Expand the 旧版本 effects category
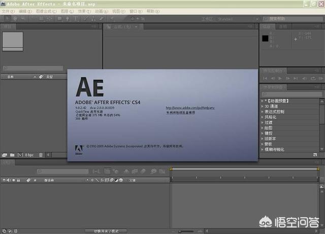This screenshot has height=234, width=325. [x=263, y=139]
